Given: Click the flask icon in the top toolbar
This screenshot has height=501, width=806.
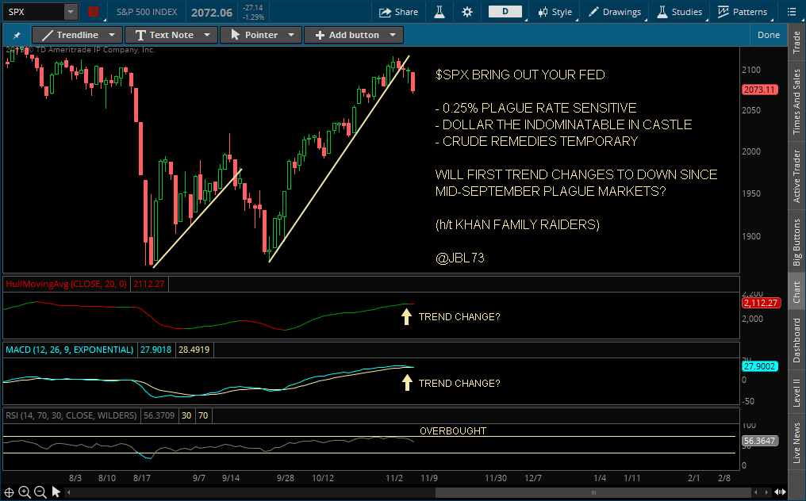Looking at the screenshot, I should click(x=439, y=12).
